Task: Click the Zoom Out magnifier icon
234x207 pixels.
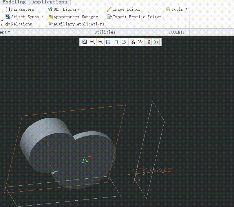Action: [x=100, y=42]
